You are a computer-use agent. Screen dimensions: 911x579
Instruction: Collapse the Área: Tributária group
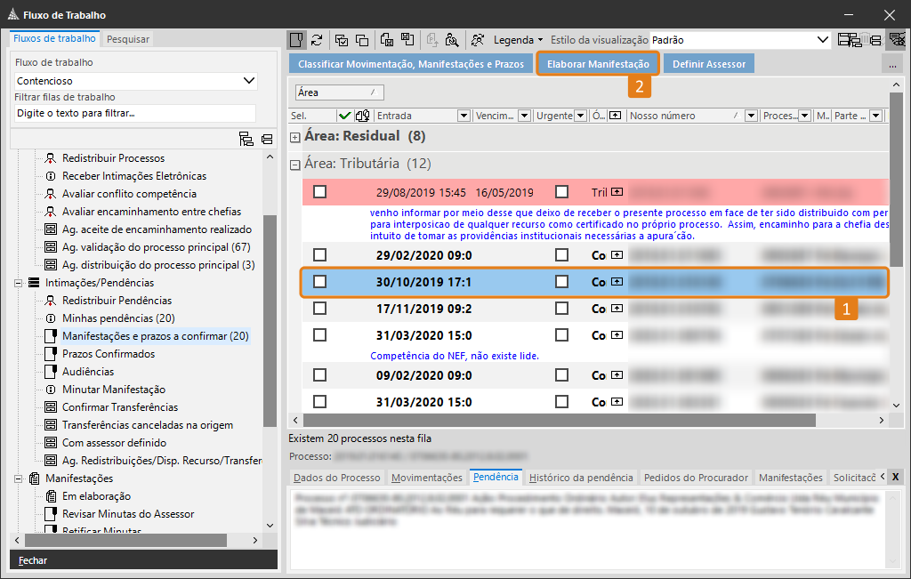coord(295,165)
